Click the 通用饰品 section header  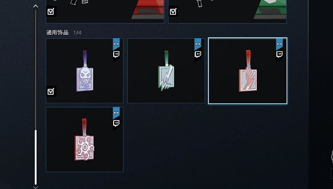coord(58,32)
